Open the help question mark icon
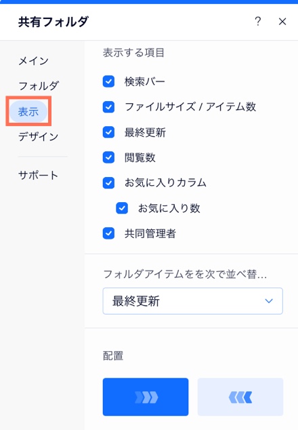This screenshot has height=430, width=298. click(257, 22)
